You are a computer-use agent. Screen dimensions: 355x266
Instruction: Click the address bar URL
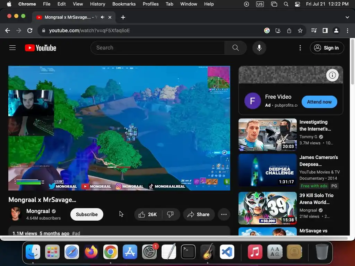[89, 30]
